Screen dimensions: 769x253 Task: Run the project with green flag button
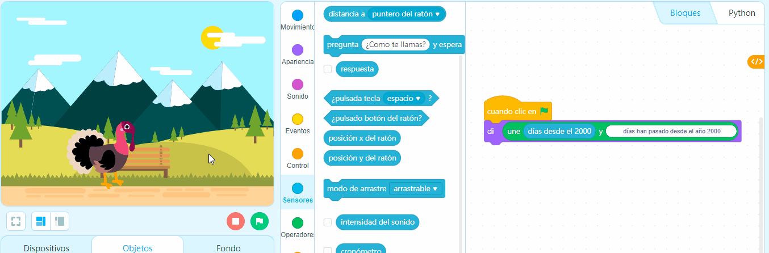coord(260,221)
